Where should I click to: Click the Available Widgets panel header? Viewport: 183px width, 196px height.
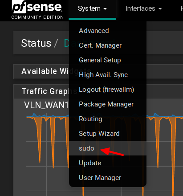[98, 72]
